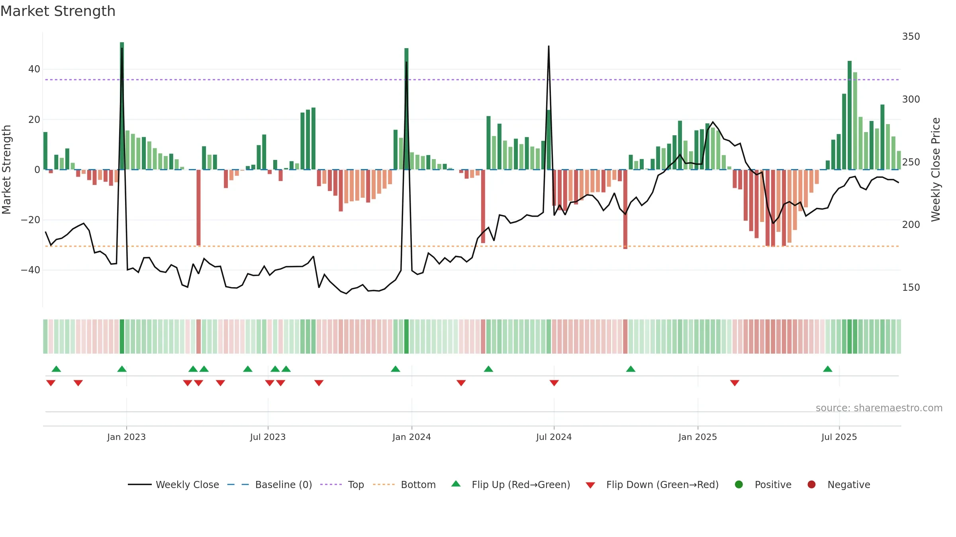
Task: Click the 350 price axis tick label
Action: tap(911, 37)
